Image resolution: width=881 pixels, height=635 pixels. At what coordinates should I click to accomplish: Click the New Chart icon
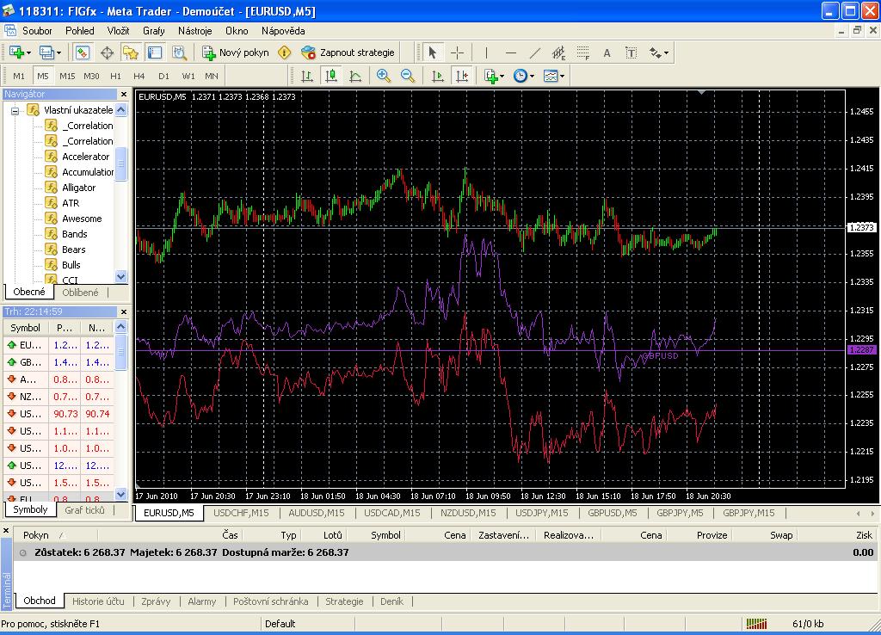(x=19, y=52)
